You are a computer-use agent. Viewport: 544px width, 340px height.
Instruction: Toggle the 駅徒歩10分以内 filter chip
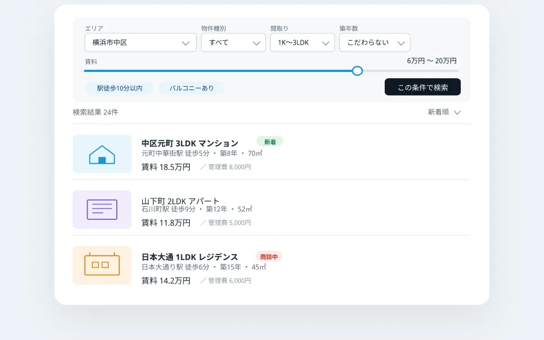coord(120,88)
